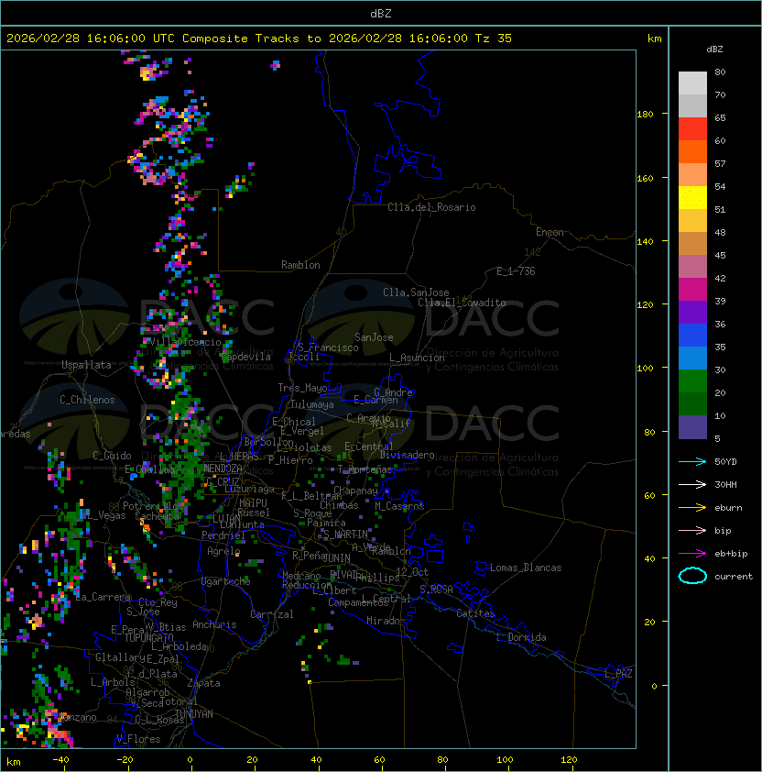Click the 'dBZ' heading above the color scale
This screenshot has width=762, height=772.
[714, 50]
